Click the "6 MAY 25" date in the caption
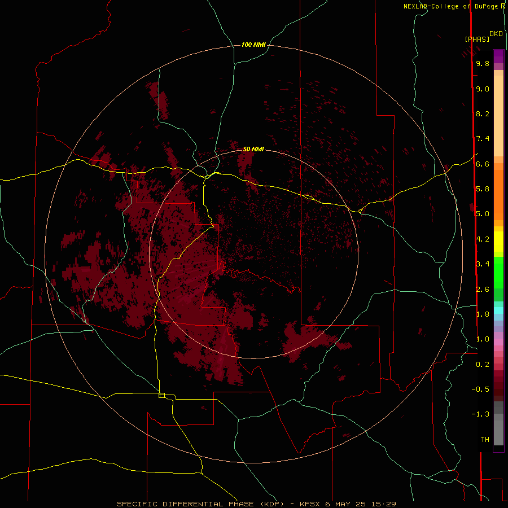The width and height of the screenshot is (508, 508). (345, 504)
